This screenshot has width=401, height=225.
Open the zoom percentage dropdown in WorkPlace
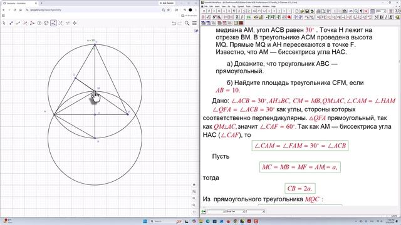(381, 11)
